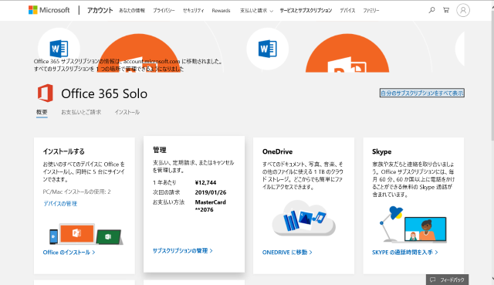Switch to インストール tab
Viewport: 494px width, 285px height.
pyautogui.click(x=127, y=112)
